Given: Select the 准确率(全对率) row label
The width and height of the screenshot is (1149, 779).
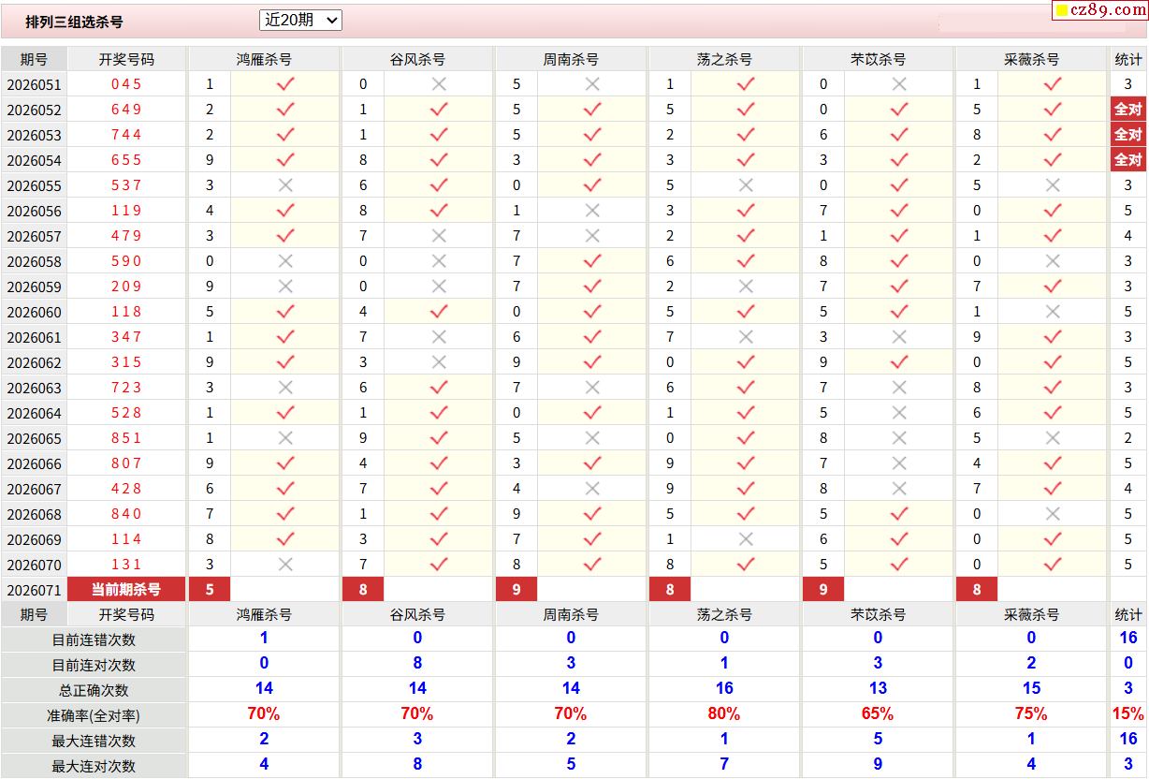Looking at the screenshot, I should [94, 715].
